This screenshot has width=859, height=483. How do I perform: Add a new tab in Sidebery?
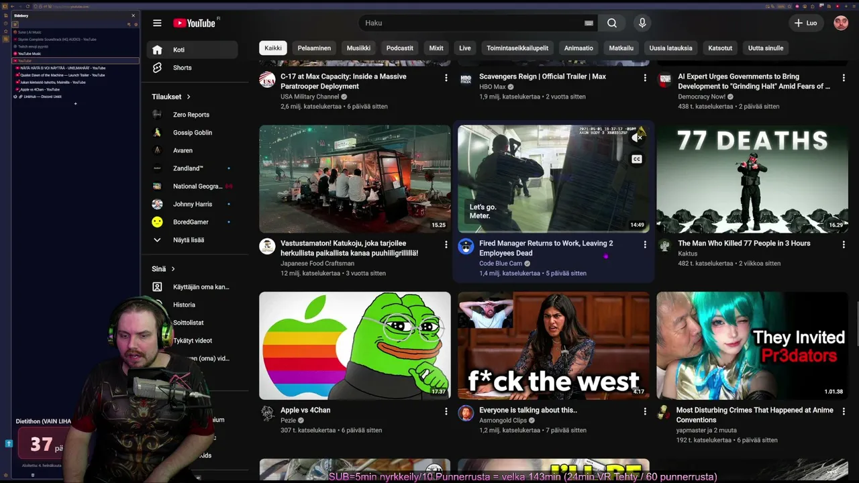click(75, 104)
